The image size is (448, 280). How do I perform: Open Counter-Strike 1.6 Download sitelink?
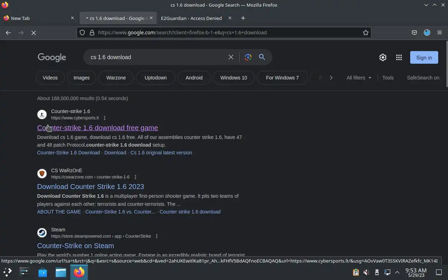click(69, 153)
